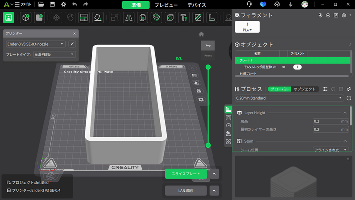The height and width of the screenshot is (200, 355).
Task: Select the Mirror tool icon
Action: (129, 18)
